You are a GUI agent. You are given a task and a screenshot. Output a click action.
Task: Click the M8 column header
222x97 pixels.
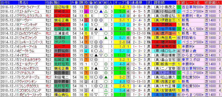click(106, 3)
